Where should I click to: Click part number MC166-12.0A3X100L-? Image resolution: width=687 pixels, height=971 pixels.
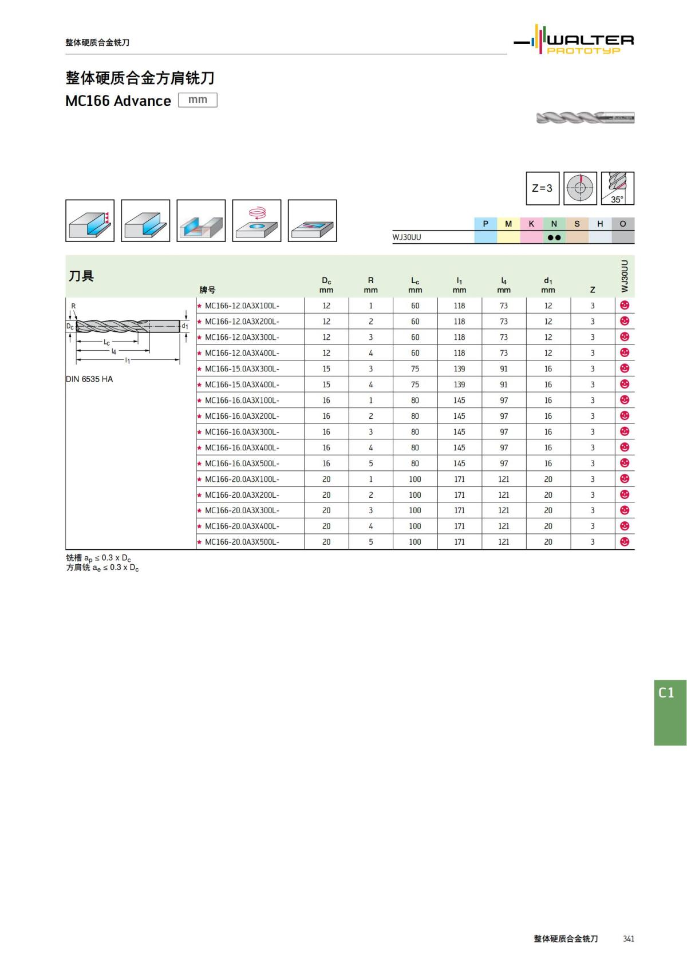pos(242,306)
